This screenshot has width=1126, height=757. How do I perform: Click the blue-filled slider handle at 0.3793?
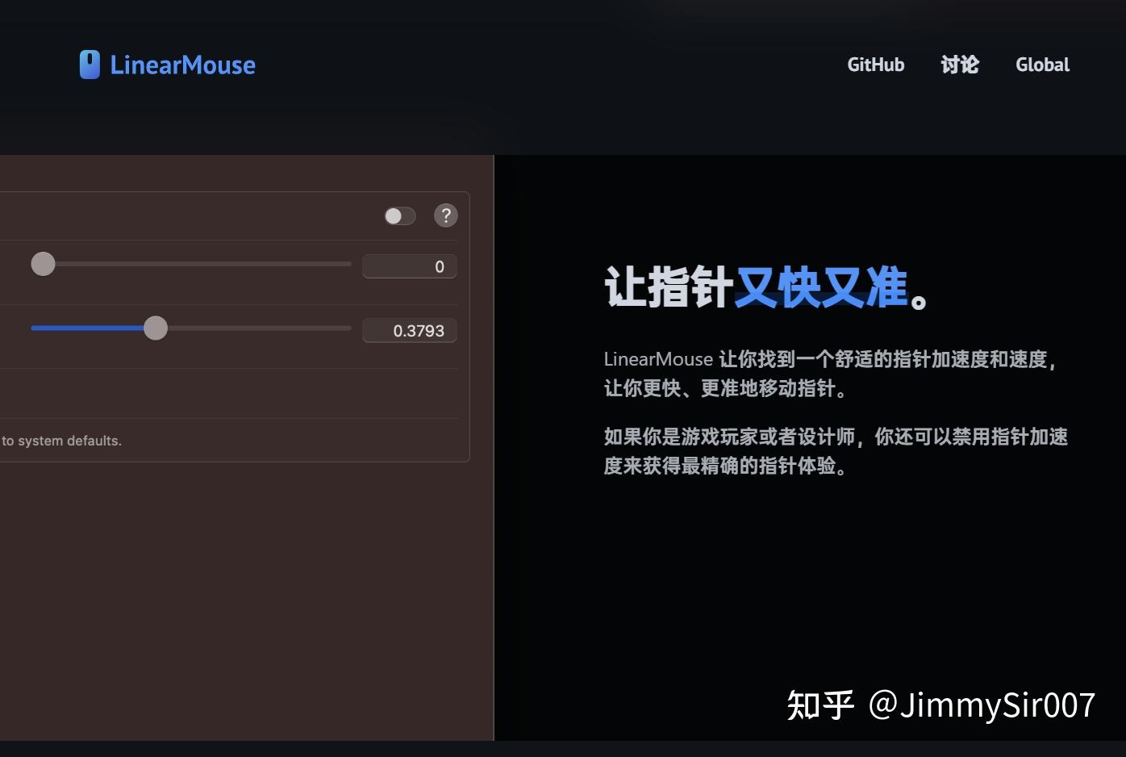(156, 328)
